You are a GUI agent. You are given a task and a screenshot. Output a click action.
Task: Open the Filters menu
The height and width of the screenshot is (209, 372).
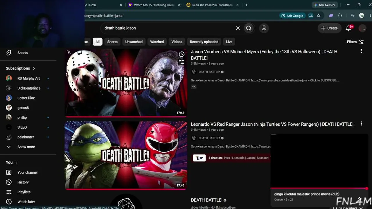coord(355,42)
